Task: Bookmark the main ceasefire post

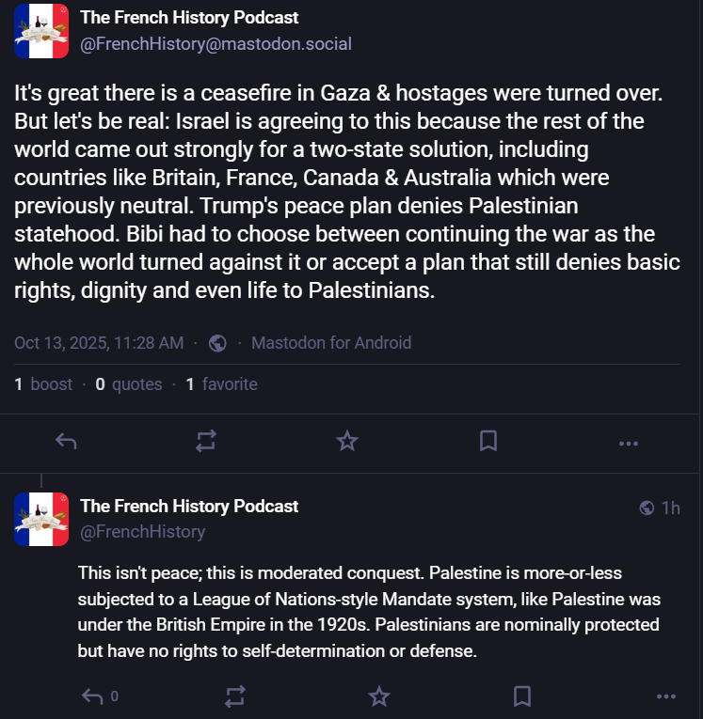Action: (487, 441)
